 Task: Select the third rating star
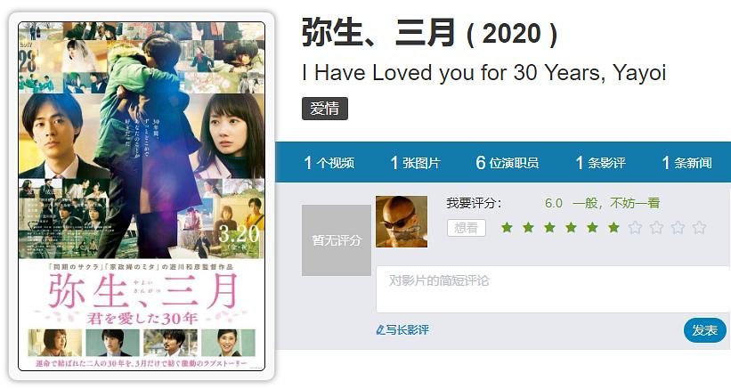(549, 227)
